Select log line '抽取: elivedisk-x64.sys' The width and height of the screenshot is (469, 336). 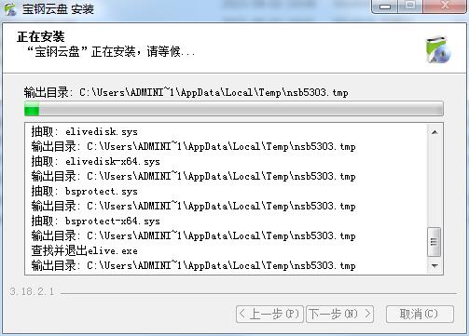pyautogui.click(x=96, y=162)
